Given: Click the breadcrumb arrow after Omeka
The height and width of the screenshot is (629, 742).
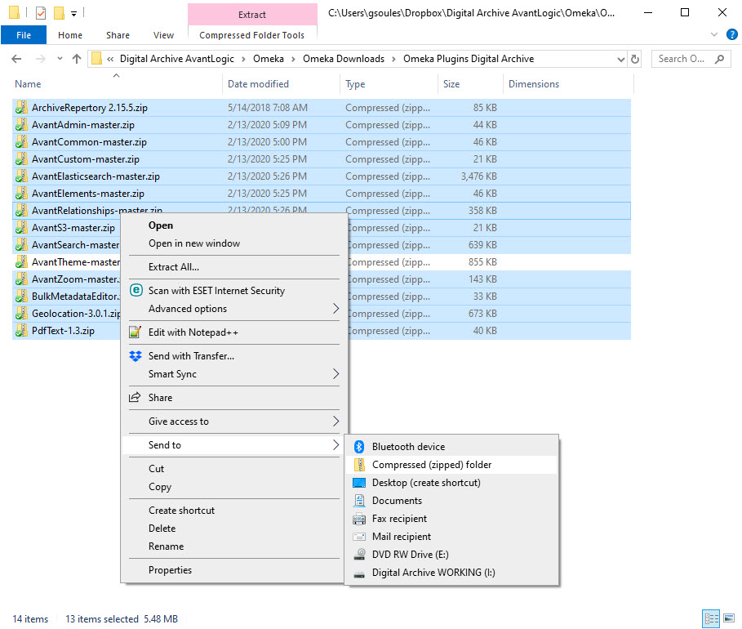Looking at the screenshot, I should pos(293,59).
